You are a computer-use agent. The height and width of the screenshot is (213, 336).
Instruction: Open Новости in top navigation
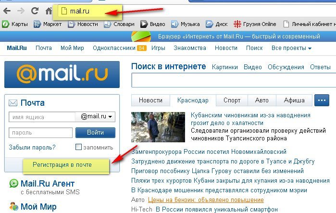click(226, 48)
